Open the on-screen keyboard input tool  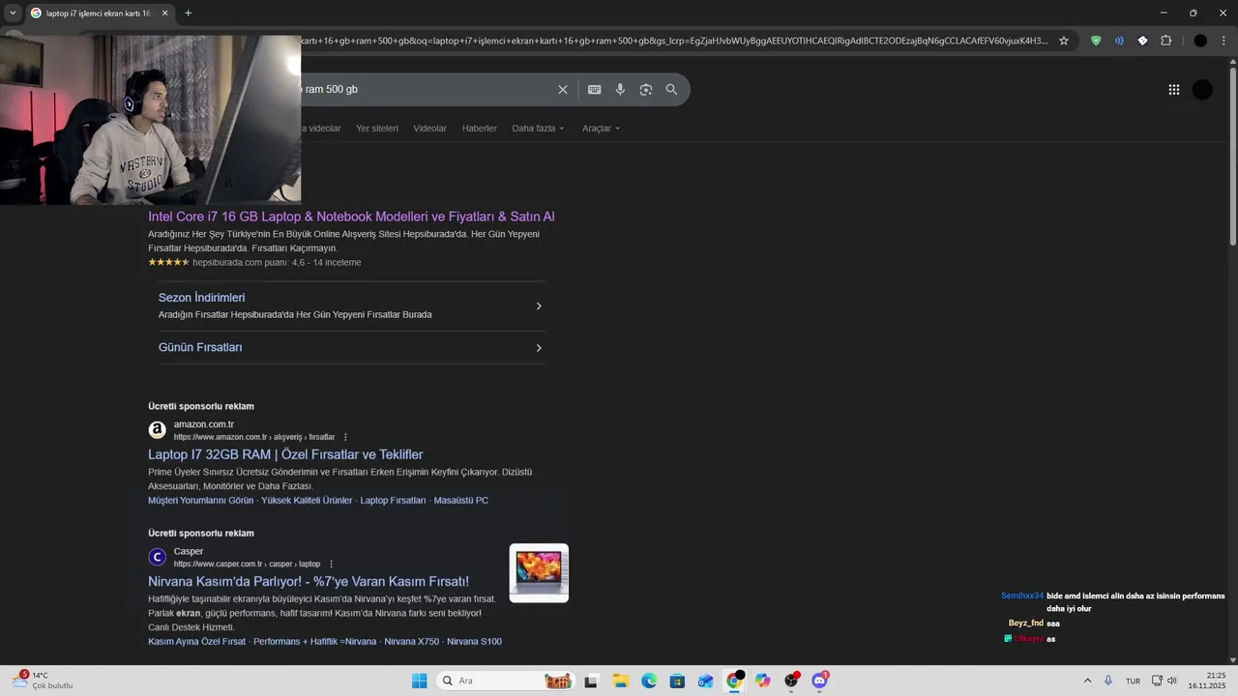coord(594,89)
